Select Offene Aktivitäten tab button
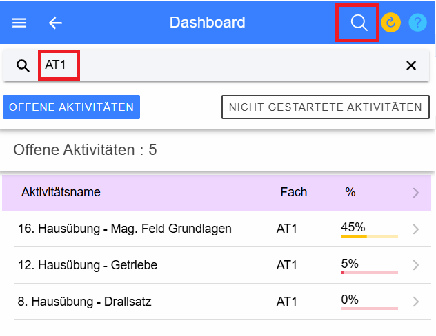The height and width of the screenshot is (336, 436). 72,107
